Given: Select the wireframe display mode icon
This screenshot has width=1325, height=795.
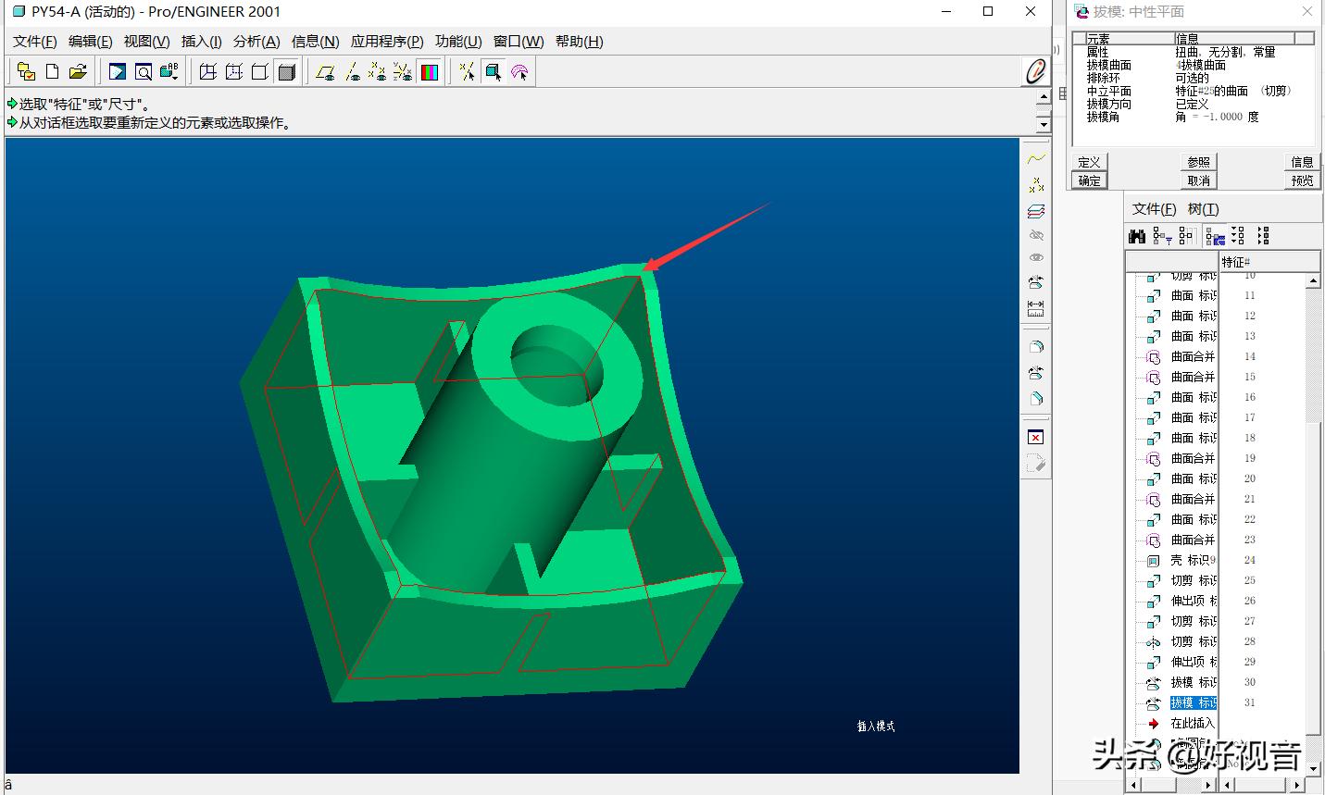Looking at the screenshot, I should pos(208,72).
